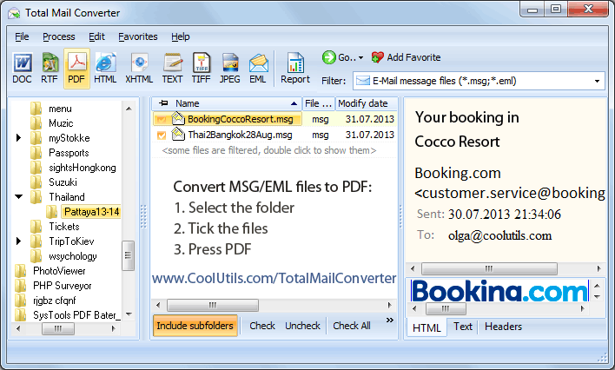Click the attachment pane scroll down arrow
Image resolution: width=615 pixels, height=370 pixels.
598,297
